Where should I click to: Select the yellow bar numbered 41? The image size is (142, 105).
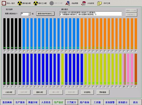[x=62, y=69]
